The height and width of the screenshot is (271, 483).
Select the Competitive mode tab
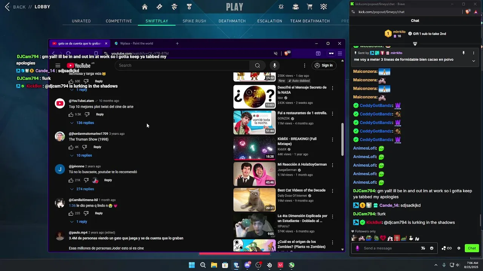pyautogui.click(x=119, y=21)
